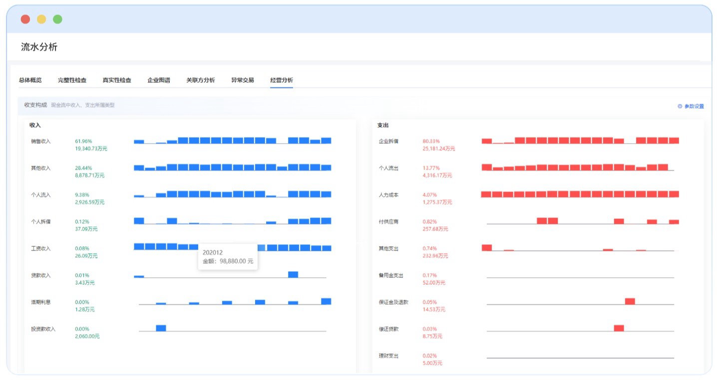Go to the 企业图谱 tab
Viewport: 717px width, 380px height.
tap(159, 80)
